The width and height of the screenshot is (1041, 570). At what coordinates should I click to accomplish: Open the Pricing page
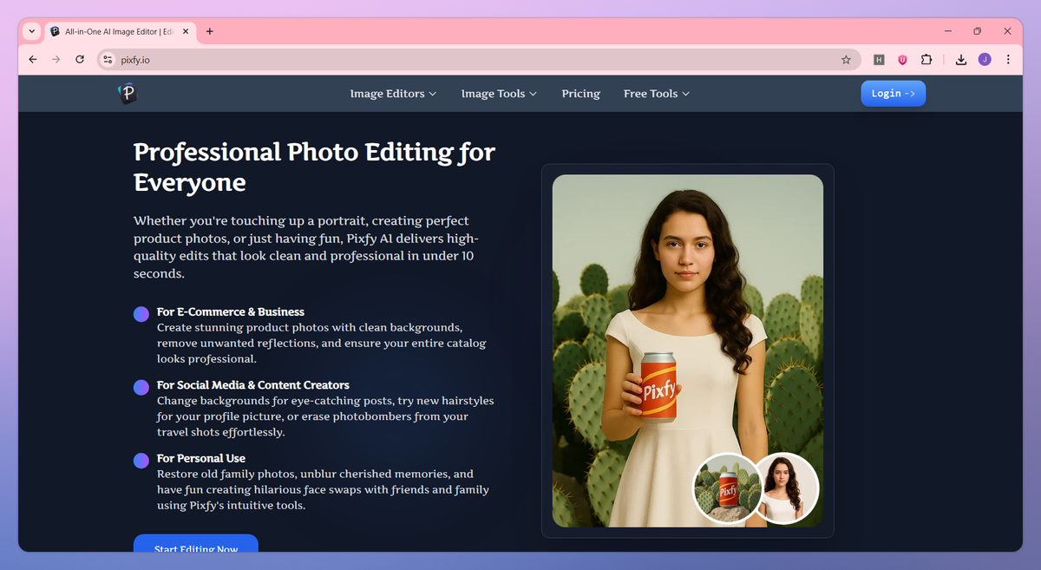[580, 94]
